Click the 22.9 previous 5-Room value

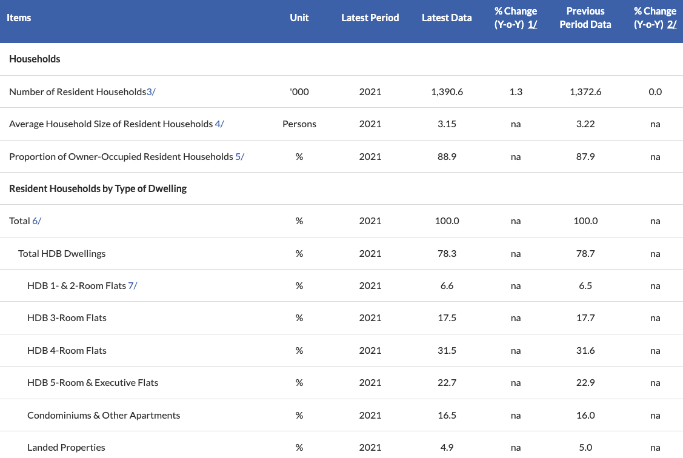585,383
